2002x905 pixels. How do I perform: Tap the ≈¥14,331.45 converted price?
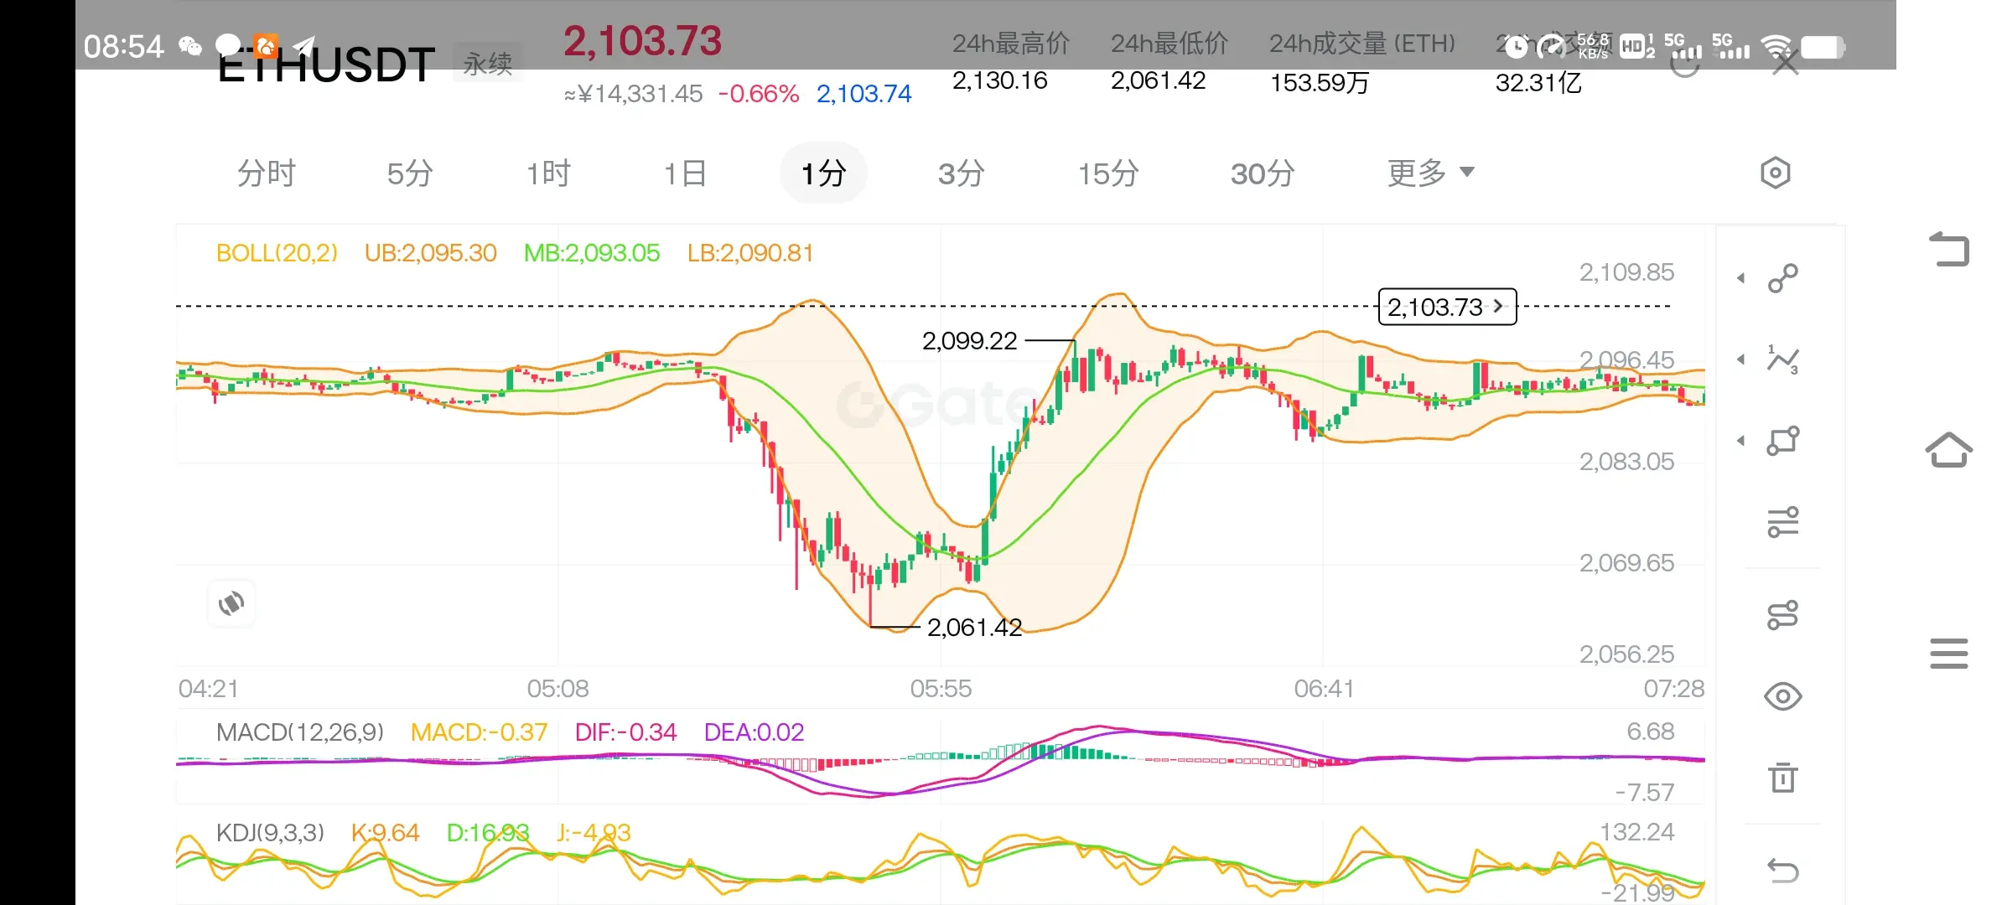[x=633, y=94]
